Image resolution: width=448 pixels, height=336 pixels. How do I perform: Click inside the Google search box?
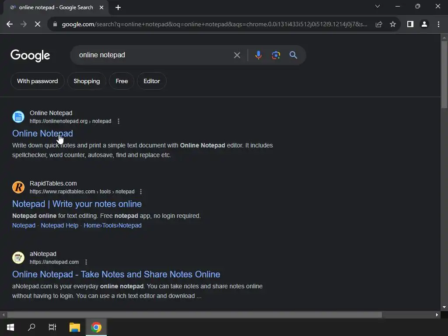tap(154, 55)
